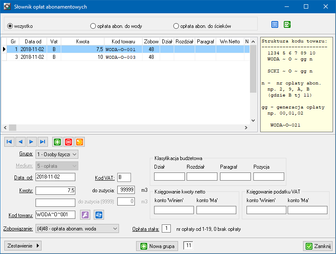Image resolution: width=336 pixels, height=254 pixels.
Task: Open the blue list view icon
Action: point(275,25)
